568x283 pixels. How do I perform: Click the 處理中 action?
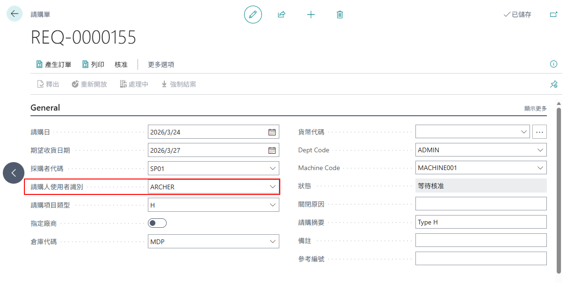click(134, 84)
